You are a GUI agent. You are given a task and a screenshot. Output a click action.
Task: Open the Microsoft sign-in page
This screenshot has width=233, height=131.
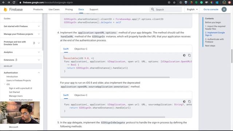coord(13,127)
